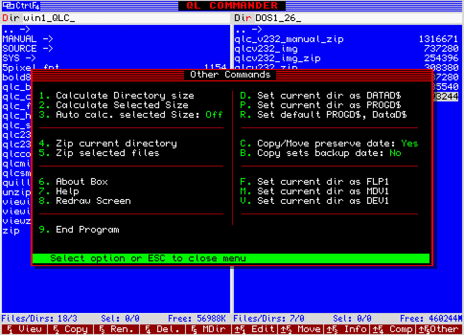Select qlcv232_img file in right panel

[x=346, y=48]
